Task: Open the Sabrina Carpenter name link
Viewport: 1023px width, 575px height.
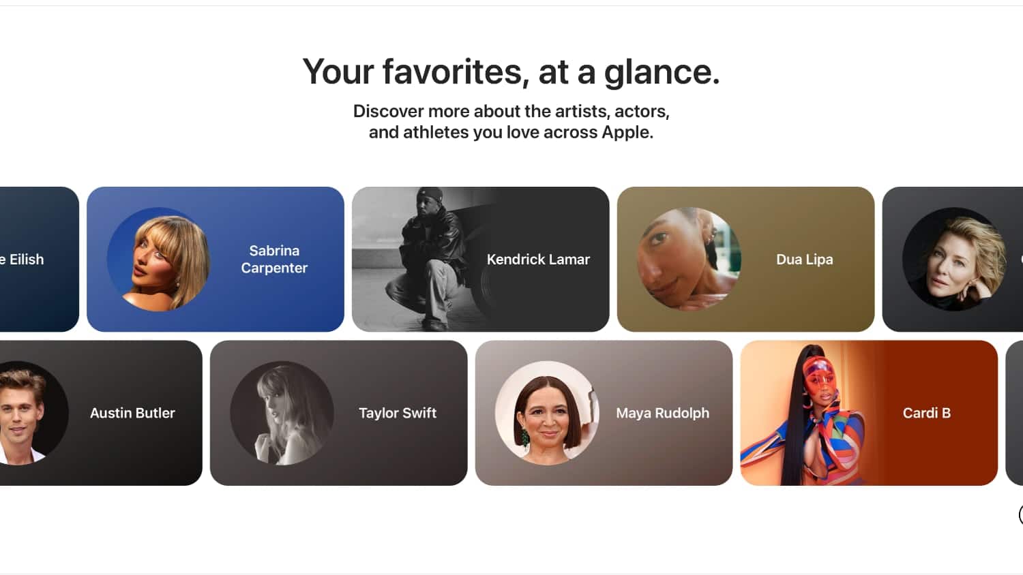Action: 274,260
